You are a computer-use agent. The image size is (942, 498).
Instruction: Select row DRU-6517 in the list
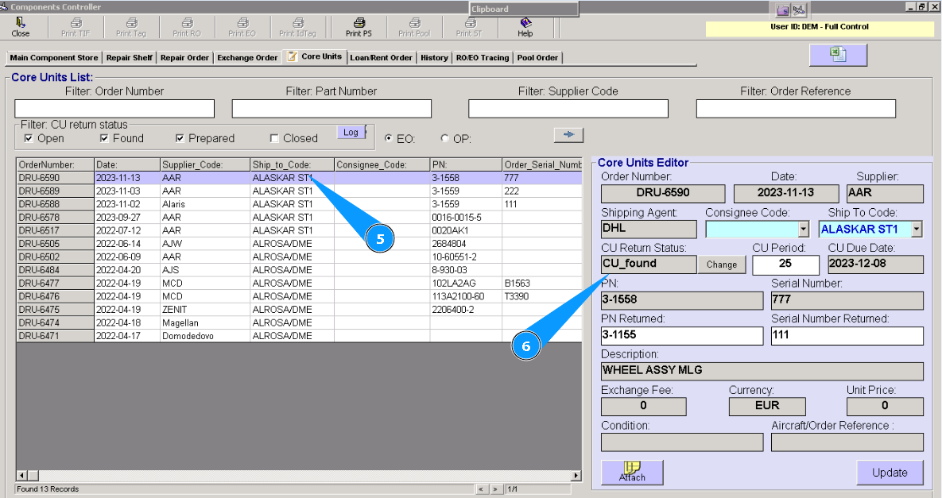click(299, 230)
